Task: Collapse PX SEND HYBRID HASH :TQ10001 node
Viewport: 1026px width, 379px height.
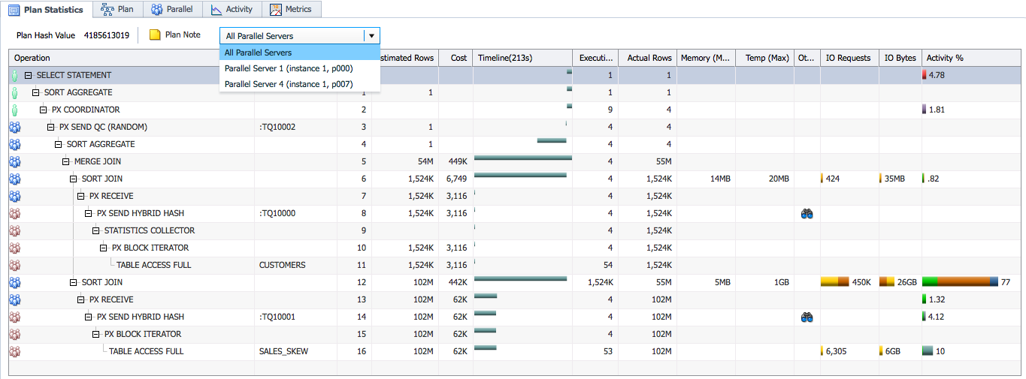Action: [89, 317]
